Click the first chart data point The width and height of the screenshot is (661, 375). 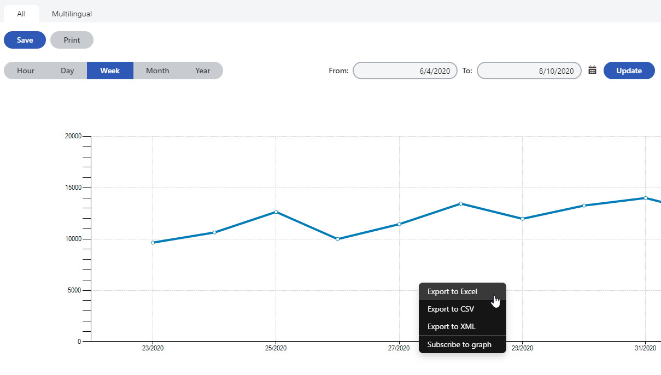pos(153,242)
